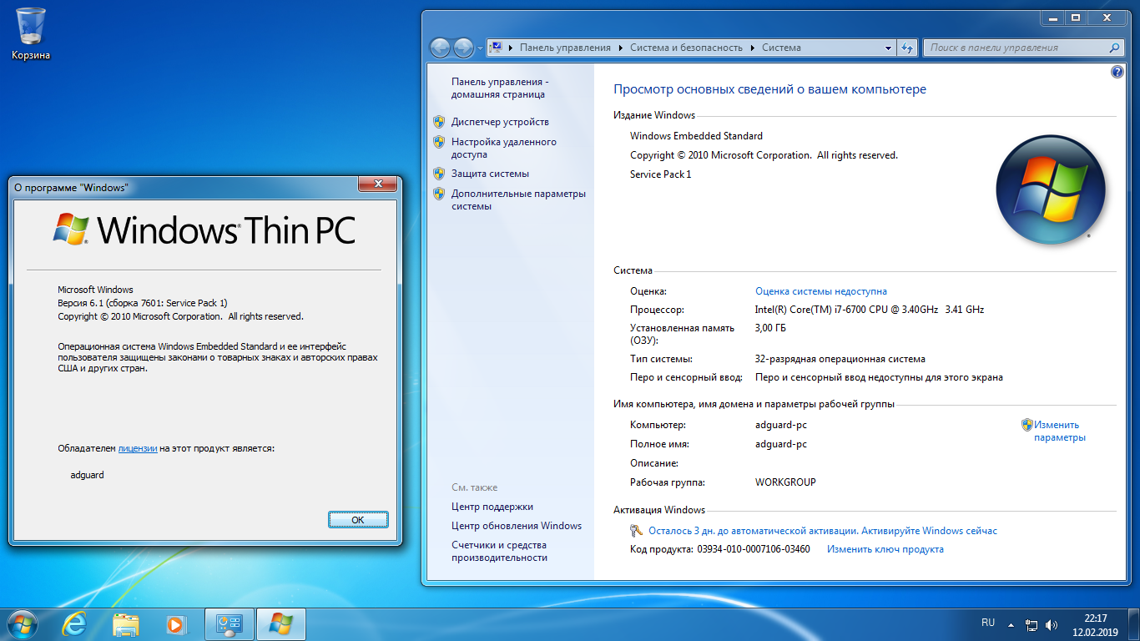Close the About Windows dialog
The height and width of the screenshot is (641, 1140).
coord(377,184)
